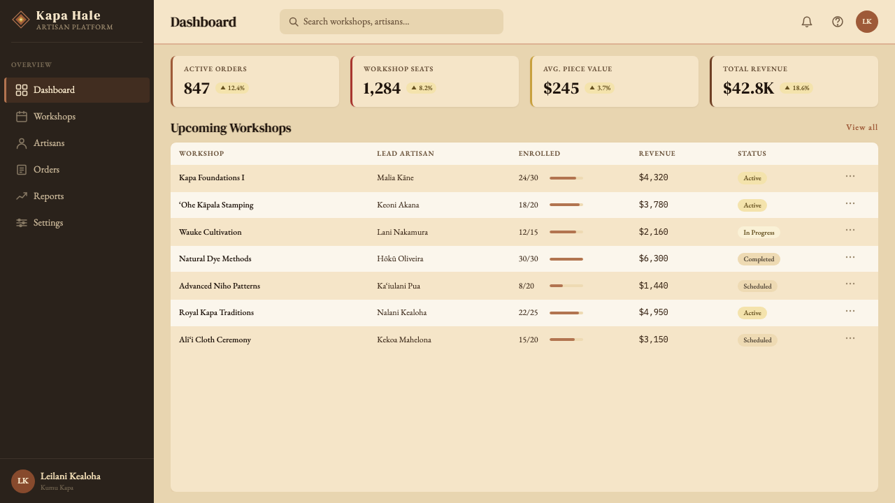Click the help question mark icon
This screenshot has width=895, height=503.
click(838, 22)
